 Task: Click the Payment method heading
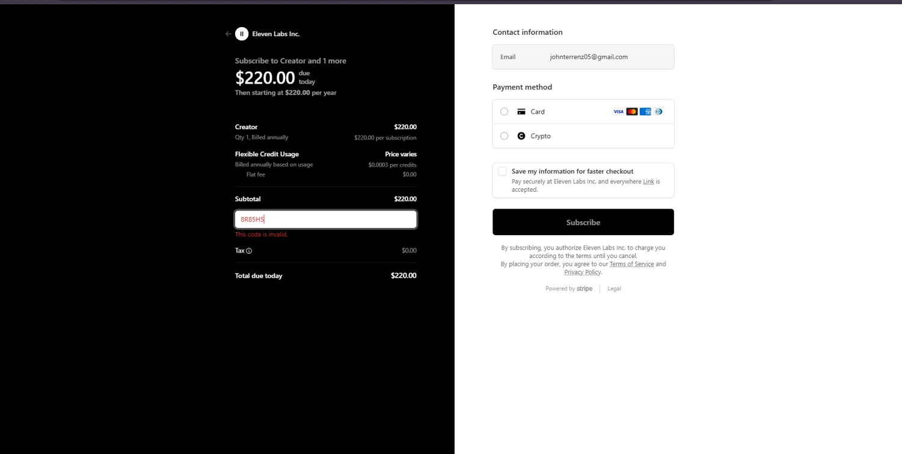click(x=522, y=87)
